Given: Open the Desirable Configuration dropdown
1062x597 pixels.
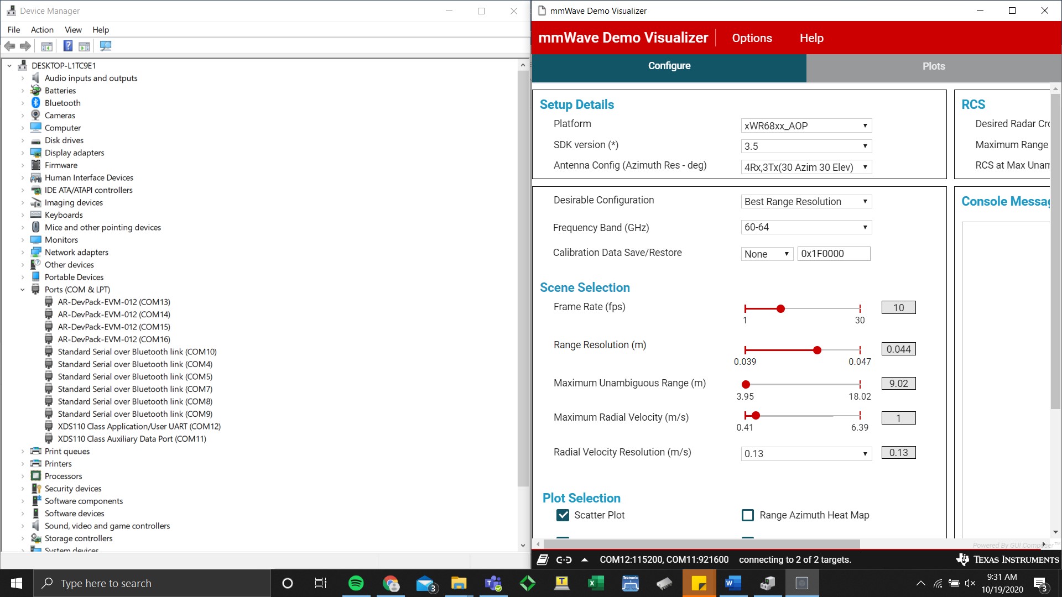Looking at the screenshot, I should coord(806,202).
